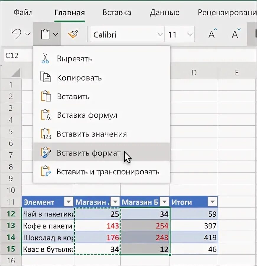
Task: Choose Вставить и транспонировать menu entry
Action: click(102, 172)
